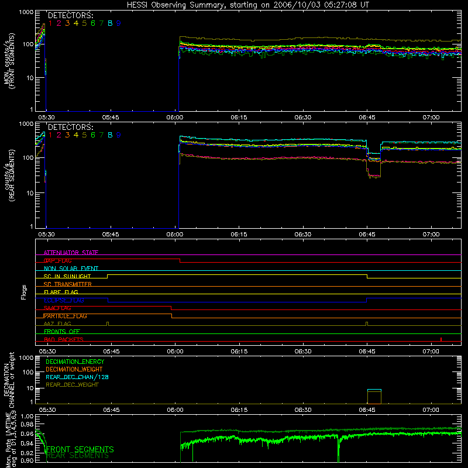Image resolution: width=468 pixels, height=468 pixels.
Task: Click the AAZ_FLAG pulse near 05:44
Action: click(108, 324)
